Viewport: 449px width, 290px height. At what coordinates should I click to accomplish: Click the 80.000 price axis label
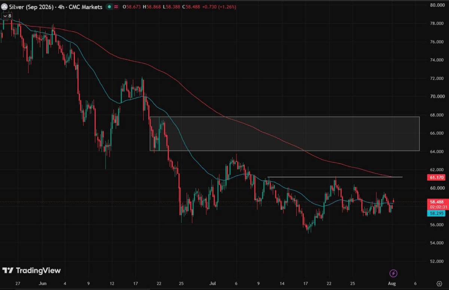tap(437, 5)
